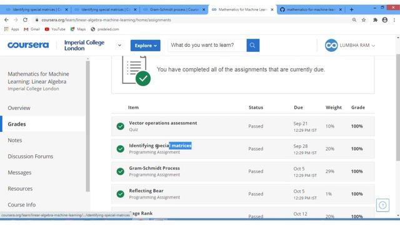Click the LUMBHA RAM profile avatar

point(331,45)
